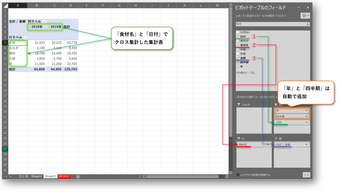Screen dimensions: 342x196
Task: Switch to the Sheet4 tab
Action: point(36,176)
